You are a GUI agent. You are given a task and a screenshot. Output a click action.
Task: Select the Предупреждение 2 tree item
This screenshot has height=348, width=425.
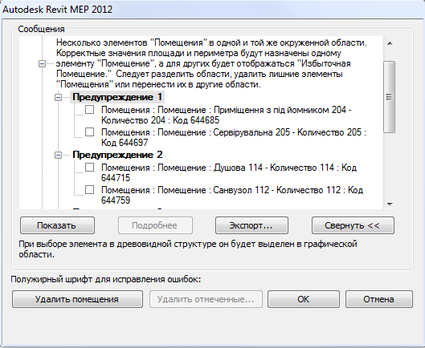(x=117, y=155)
